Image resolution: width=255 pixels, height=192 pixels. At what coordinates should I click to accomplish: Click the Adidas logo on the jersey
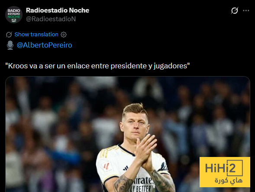(126, 168)
